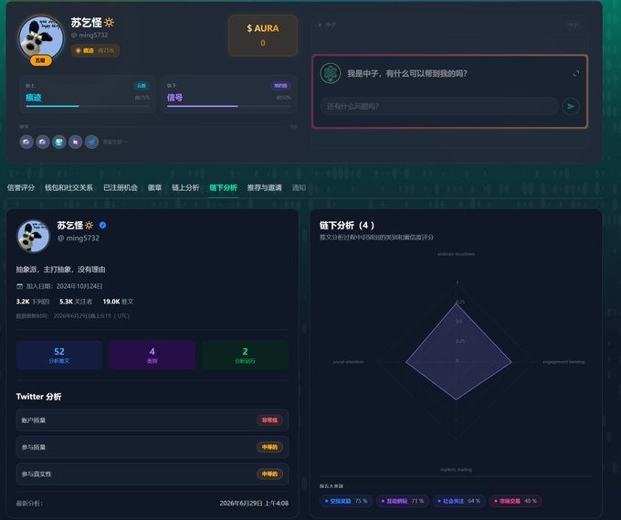621x520 pixels.
Task: Expand the view-all link beside the badges
Action: click(x=115, y=142)
